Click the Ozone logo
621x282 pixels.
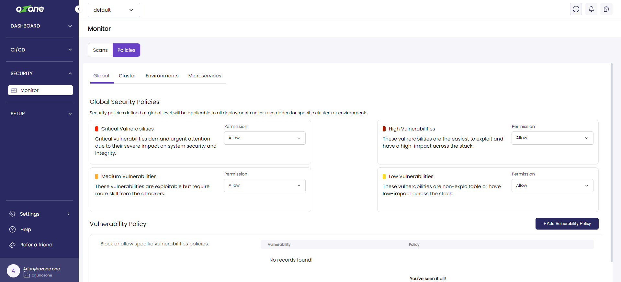point(30,9)
